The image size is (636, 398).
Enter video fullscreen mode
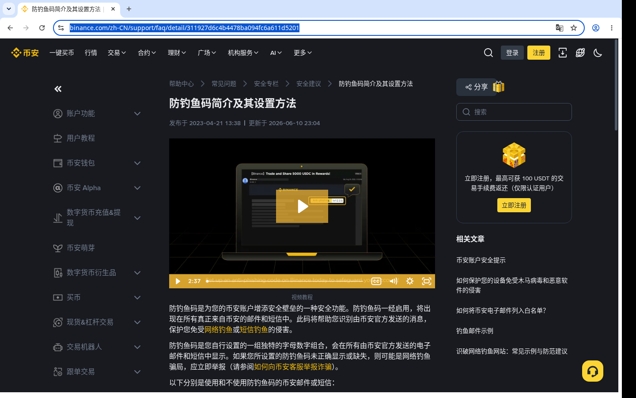pyautogui.click(x=427, y=281)
